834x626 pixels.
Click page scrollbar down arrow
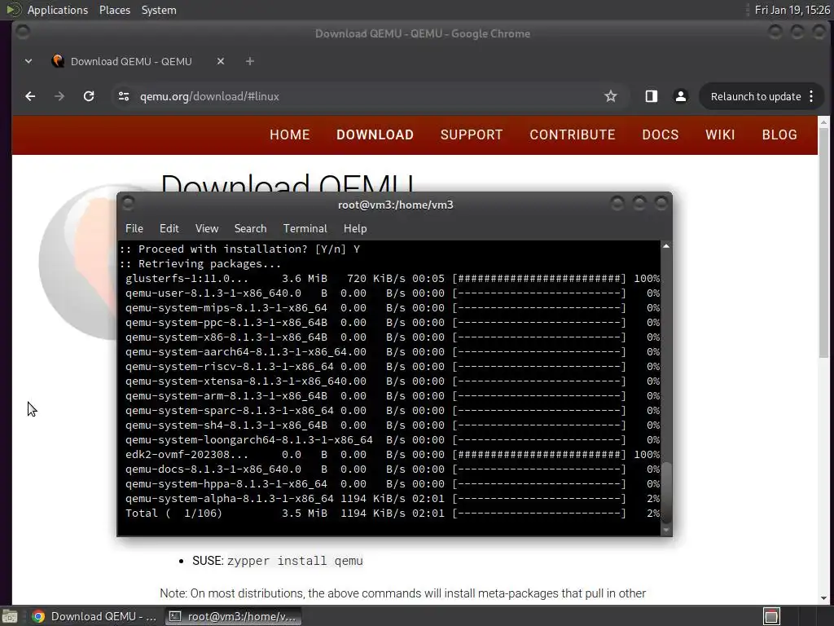pyautogui.click(x=823, y=597)
